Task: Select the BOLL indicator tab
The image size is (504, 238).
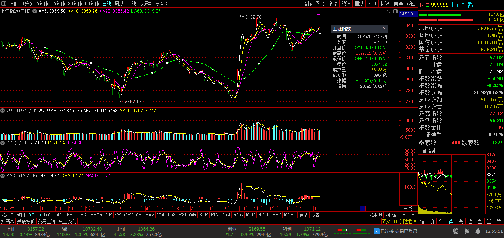Action: point(264,215)
